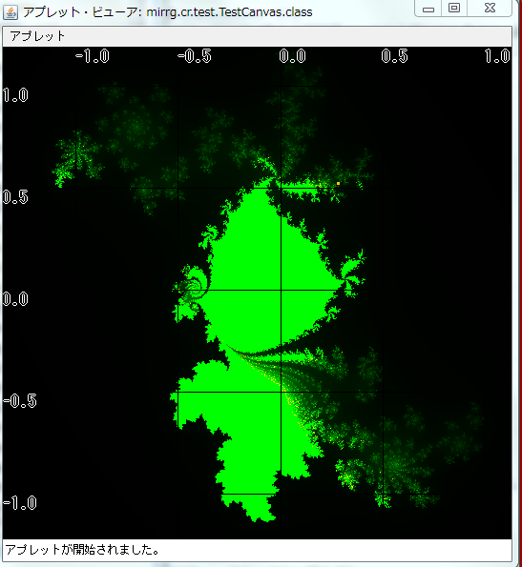Click the window title bar text
The image size is (522, 567).
coord(168,12)
